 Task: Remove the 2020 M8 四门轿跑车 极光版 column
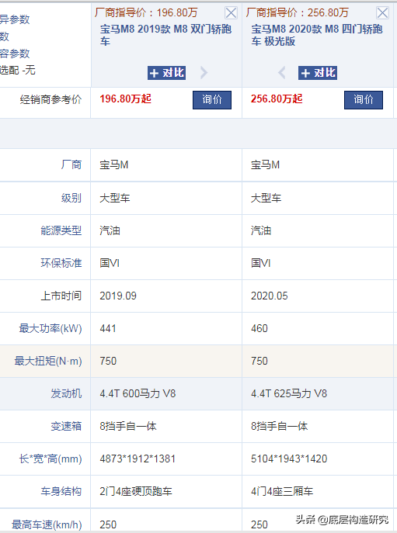(382, 13)
